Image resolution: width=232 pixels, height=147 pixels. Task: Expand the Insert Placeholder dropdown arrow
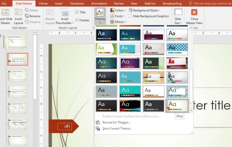pos(73,23)
